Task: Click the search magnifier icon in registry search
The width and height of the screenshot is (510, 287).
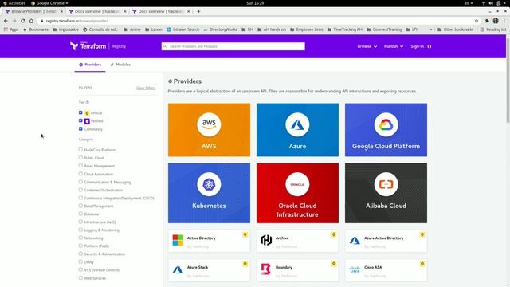Action: pos(165,46)
